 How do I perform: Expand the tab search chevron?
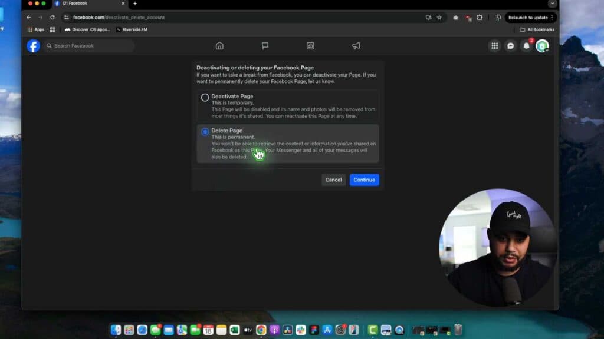click(x=552, y=4)
